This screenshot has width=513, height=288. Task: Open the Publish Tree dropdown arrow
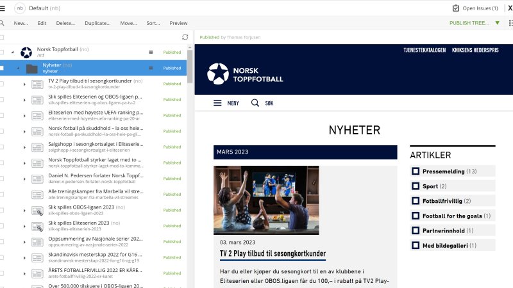[496, 23]
